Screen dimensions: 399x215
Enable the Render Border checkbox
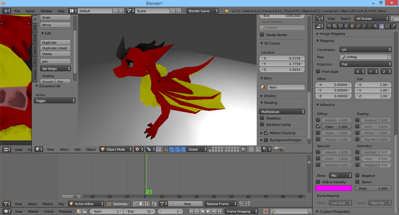pyautogui.click(x=262, y=35)
